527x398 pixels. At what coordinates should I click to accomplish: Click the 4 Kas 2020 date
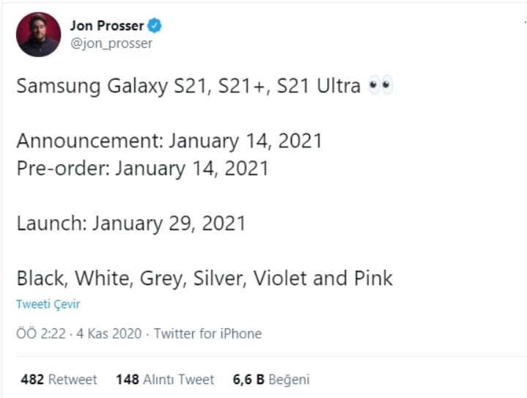coord(107,333)
